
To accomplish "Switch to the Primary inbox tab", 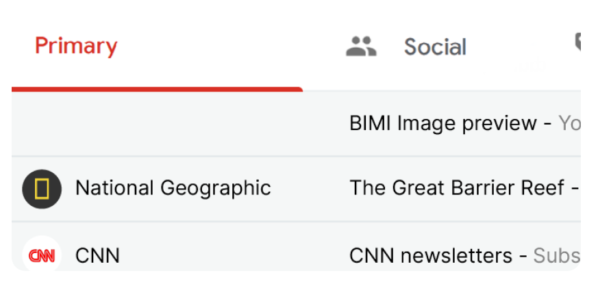I will tap(157, 47).
